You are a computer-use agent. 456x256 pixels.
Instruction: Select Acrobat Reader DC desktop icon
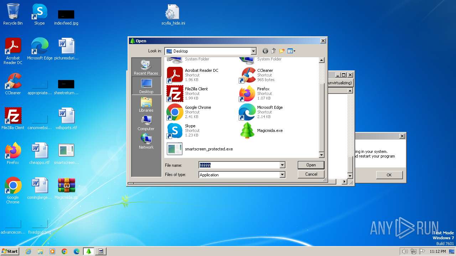point(13,52)
